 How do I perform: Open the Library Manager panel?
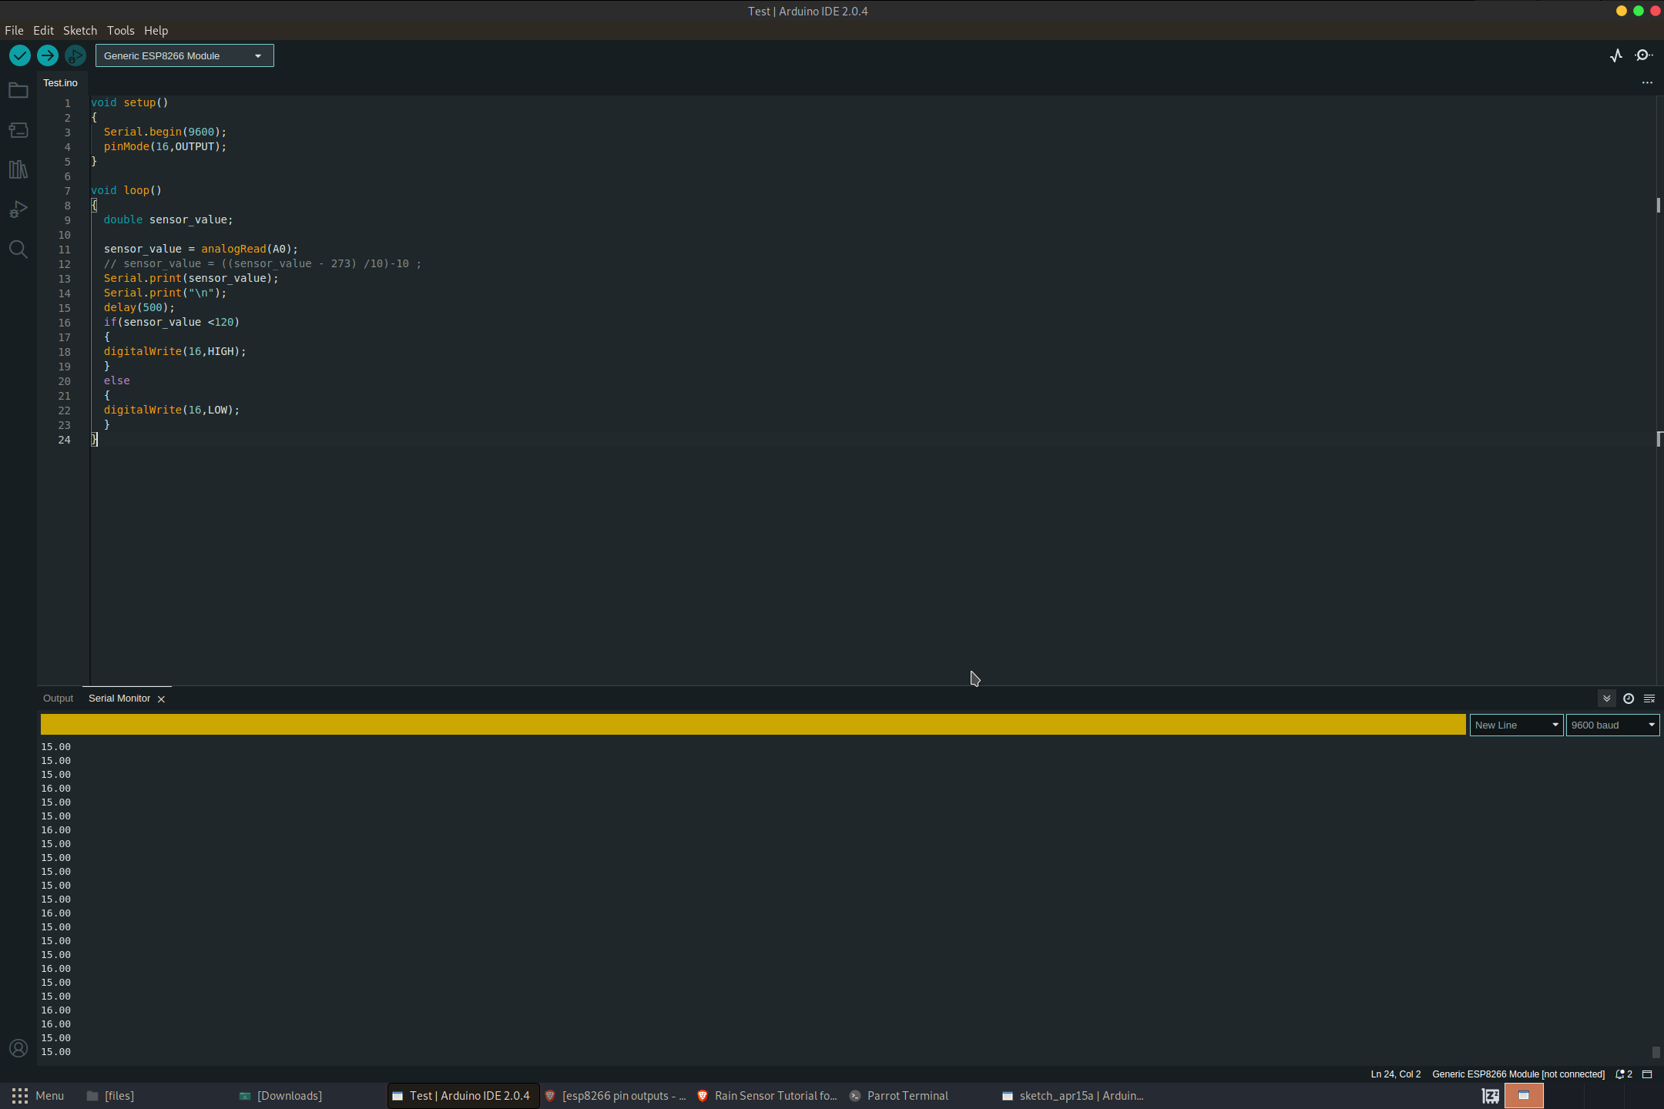point(18,169)
